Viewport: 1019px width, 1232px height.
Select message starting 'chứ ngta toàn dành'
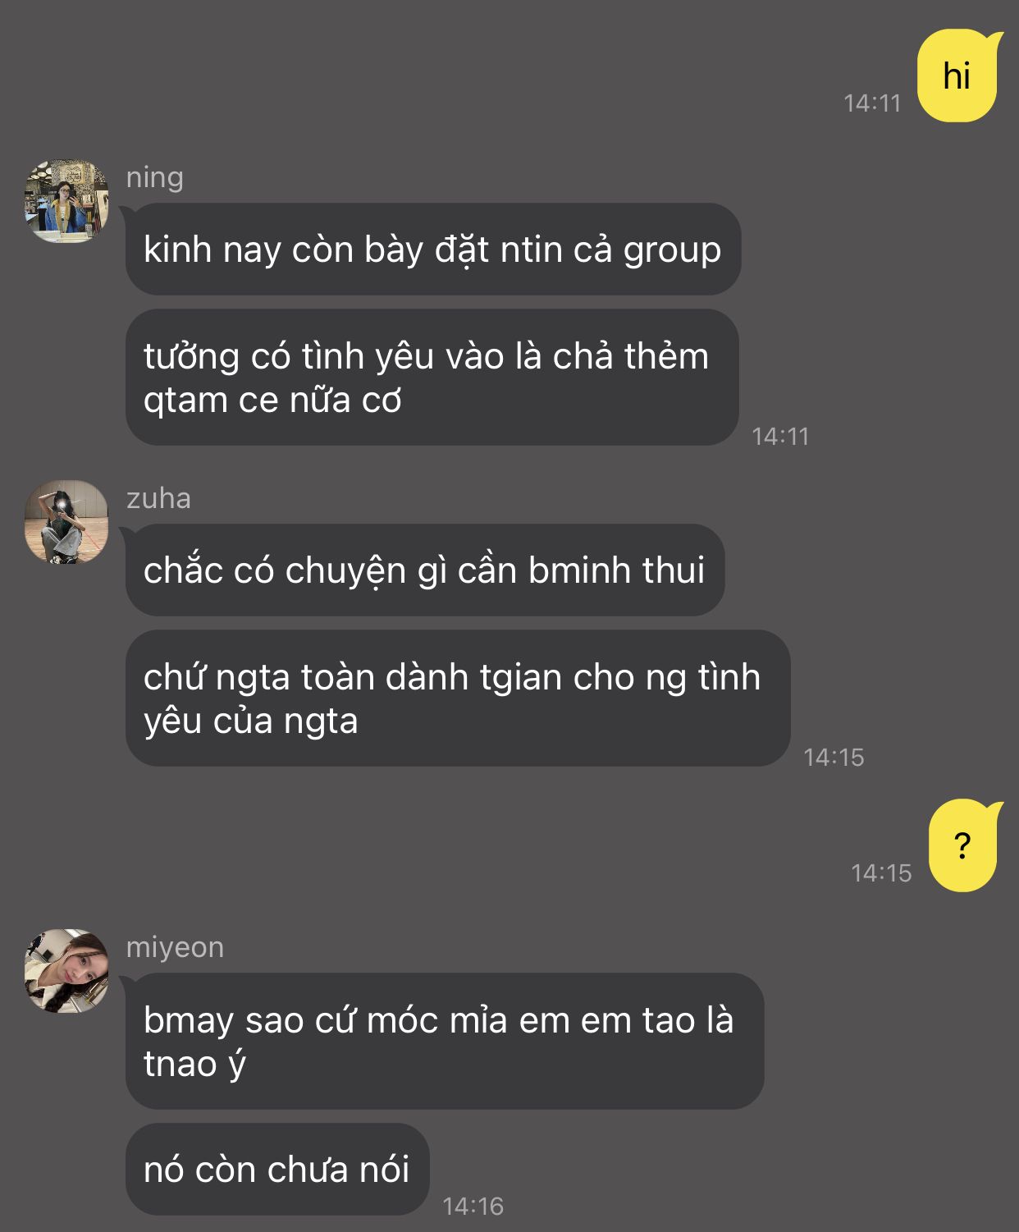click(457, 698)
